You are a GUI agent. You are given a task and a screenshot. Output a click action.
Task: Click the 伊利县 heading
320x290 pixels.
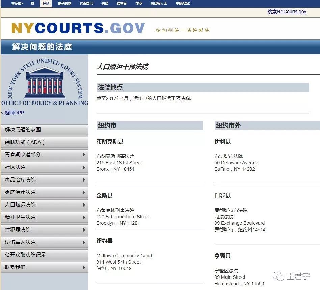[223, 141]
